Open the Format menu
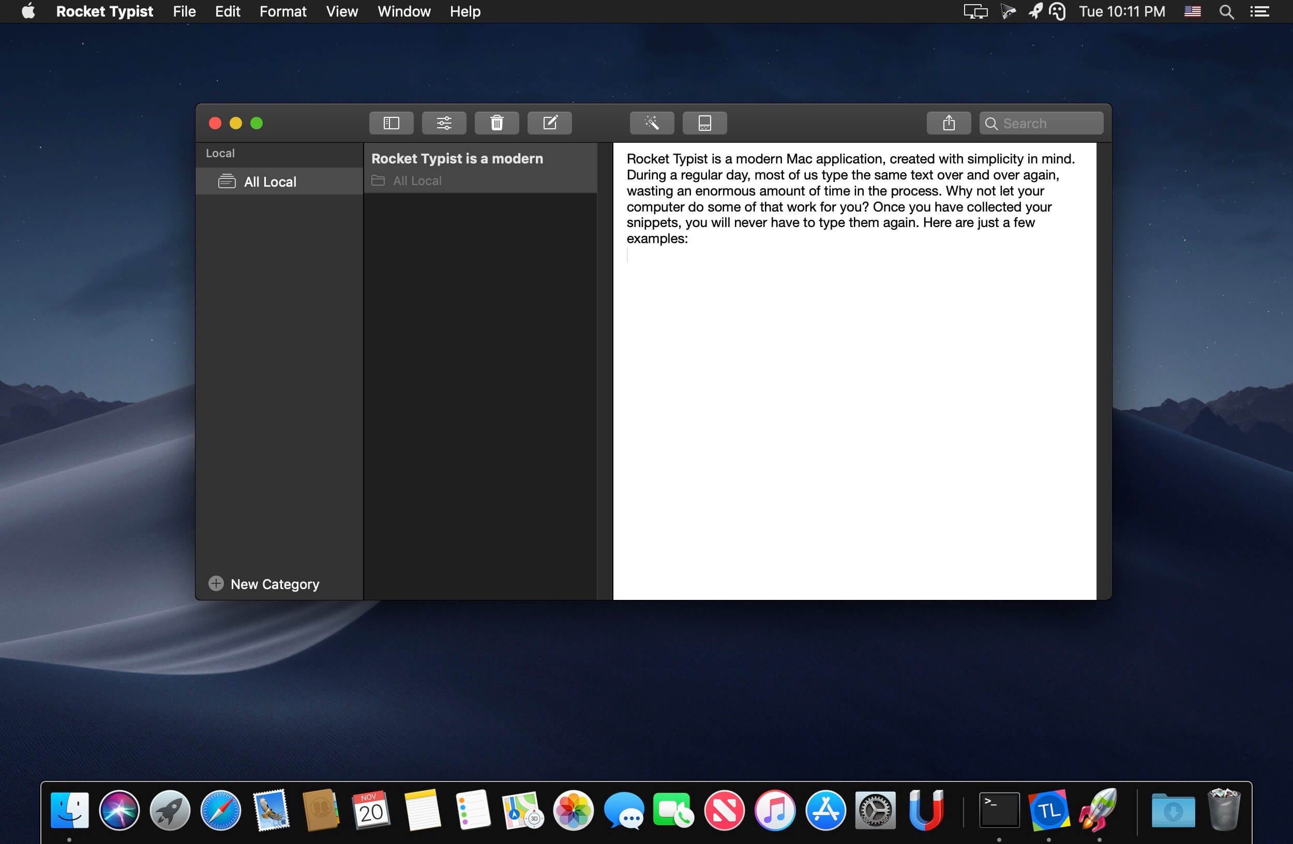Viewport: 1293px width, 844px height. (x=282, y=11)
